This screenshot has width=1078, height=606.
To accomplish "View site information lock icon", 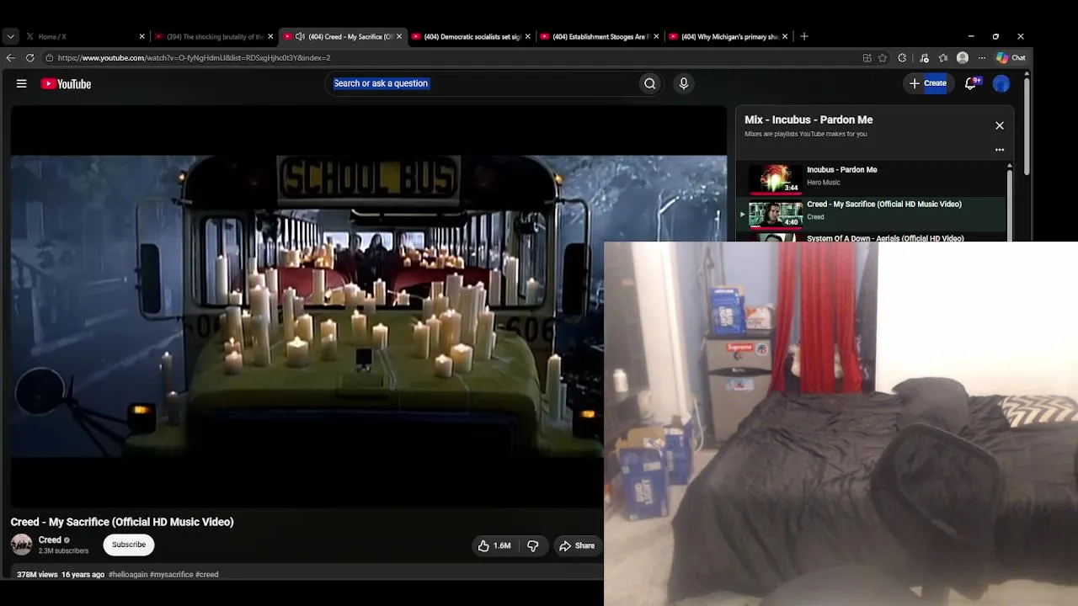I will [50, 58].
